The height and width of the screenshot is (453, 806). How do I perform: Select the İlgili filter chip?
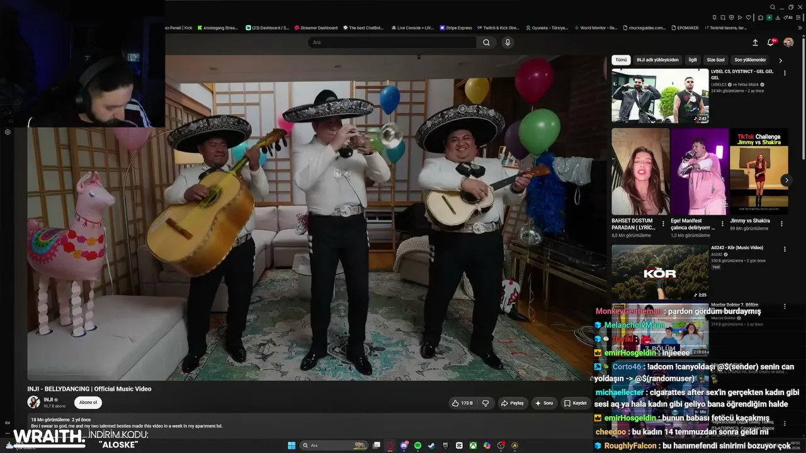[x=693, y=60]
